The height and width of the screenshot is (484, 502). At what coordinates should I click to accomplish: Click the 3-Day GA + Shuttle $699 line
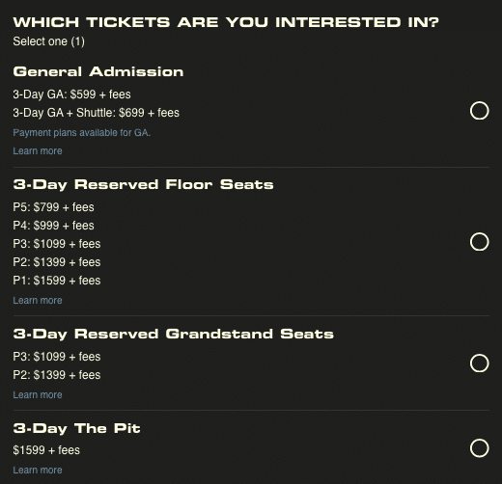(96, 113)
